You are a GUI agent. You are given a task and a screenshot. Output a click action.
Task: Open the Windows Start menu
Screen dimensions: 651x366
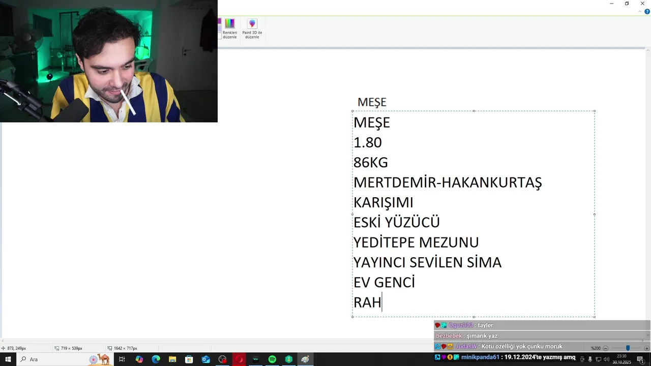pyautogui.click(x=8, y=359)
